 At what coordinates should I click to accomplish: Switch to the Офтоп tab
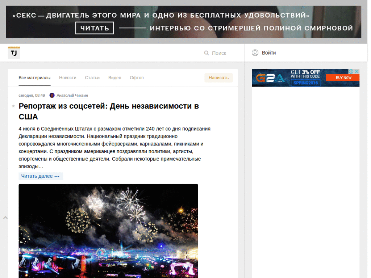[x=137, y=77]
